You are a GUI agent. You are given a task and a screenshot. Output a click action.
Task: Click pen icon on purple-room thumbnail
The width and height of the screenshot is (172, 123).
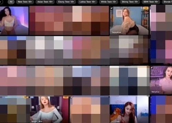click(152, 68)
